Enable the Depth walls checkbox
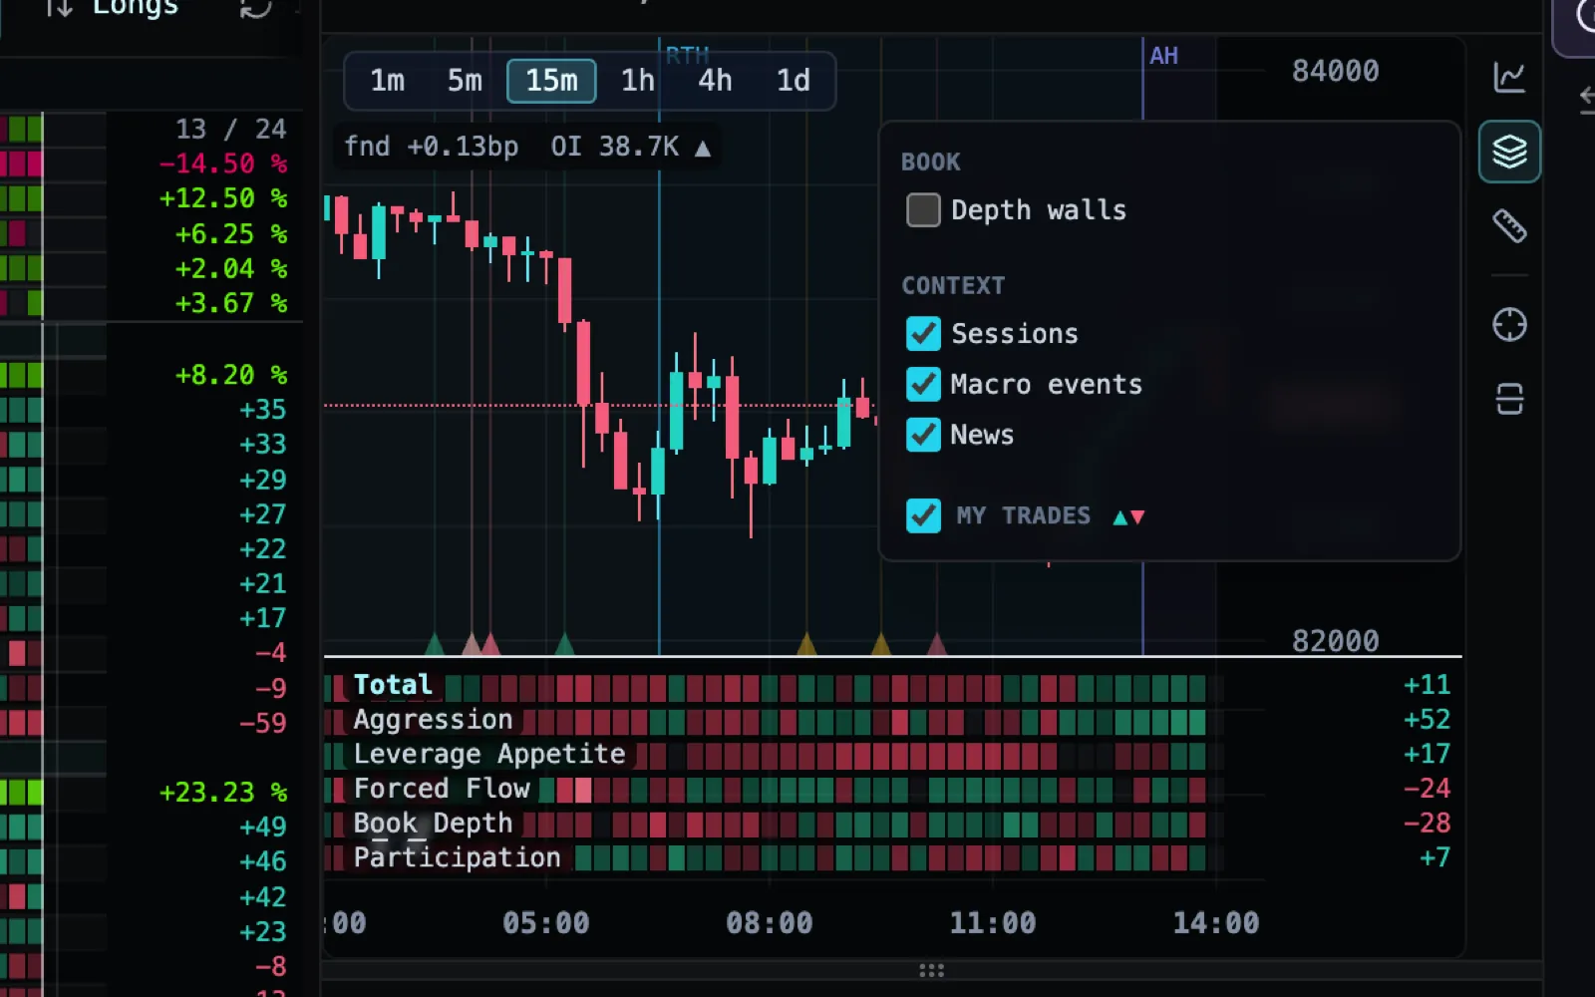The image size is (1595, 997). click(x=923, y=210)
